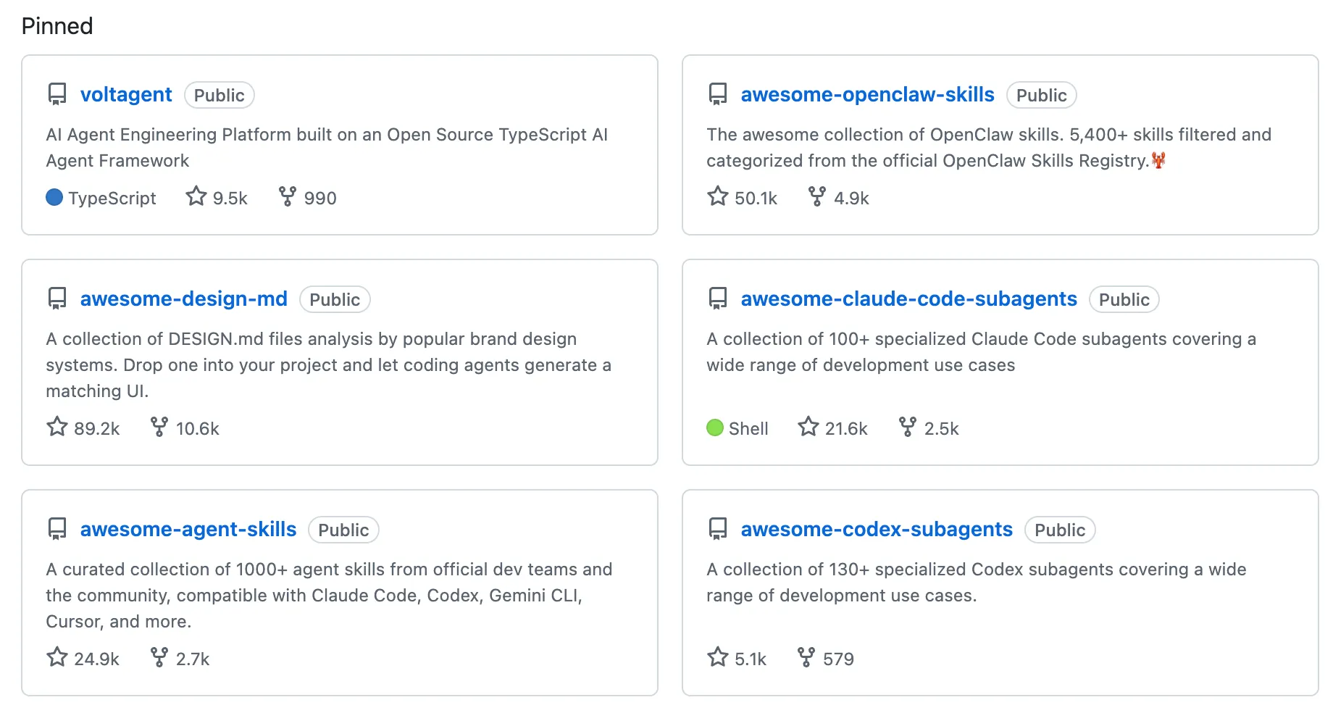Click the "Shell" language label on awesome-claude-code-subagents

748,428
